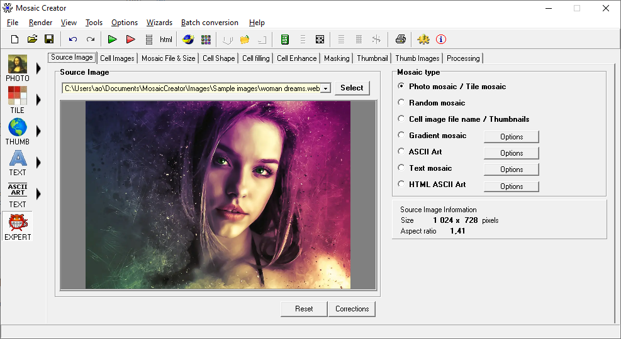Viewport: 621px width, 339px height.
Task: Select Photo mosaic / Tile mosaic radio button
Action: click(401, 86)
